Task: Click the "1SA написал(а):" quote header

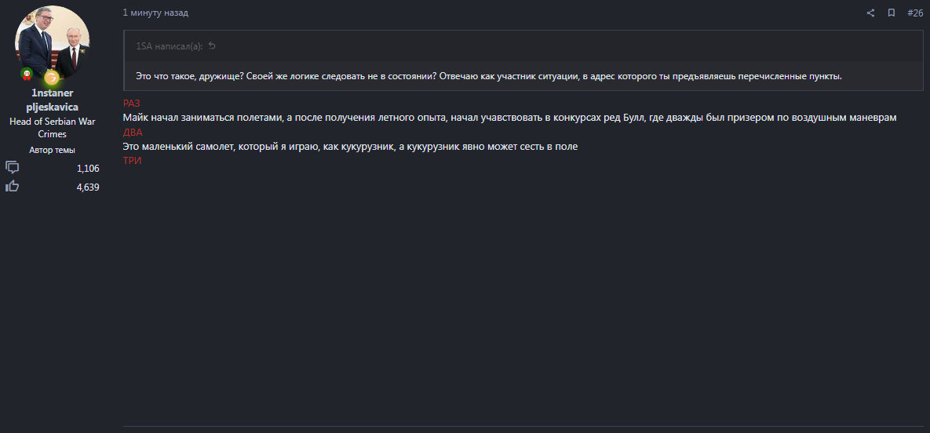Action: point(169,46)
